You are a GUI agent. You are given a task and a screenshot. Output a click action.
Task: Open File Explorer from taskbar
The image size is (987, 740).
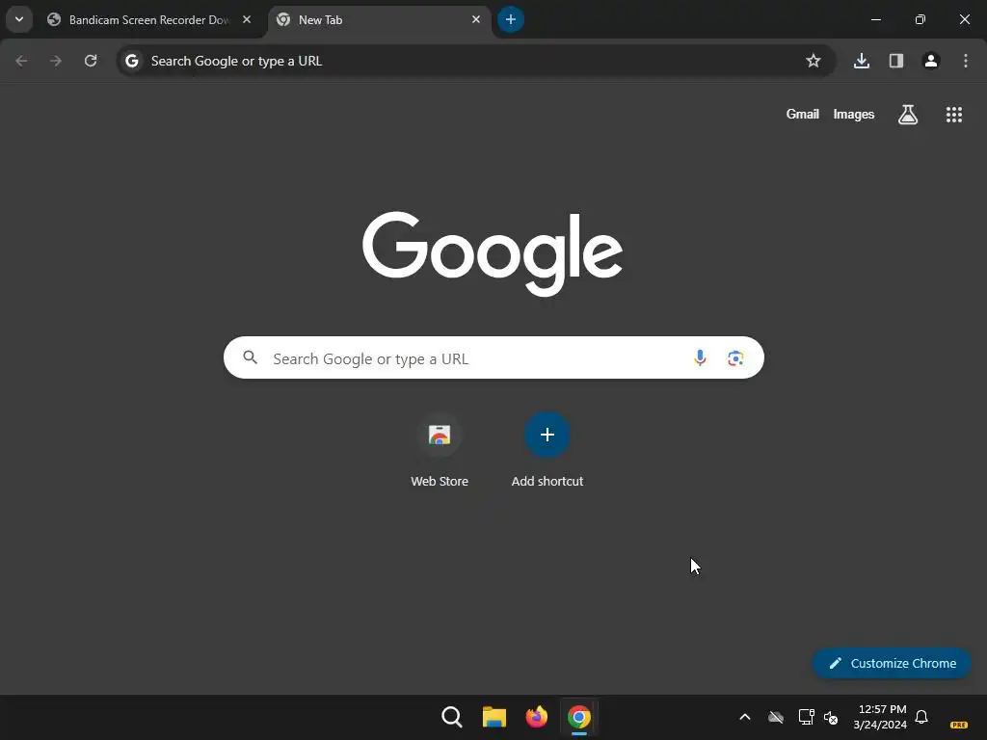pos(494,717)
